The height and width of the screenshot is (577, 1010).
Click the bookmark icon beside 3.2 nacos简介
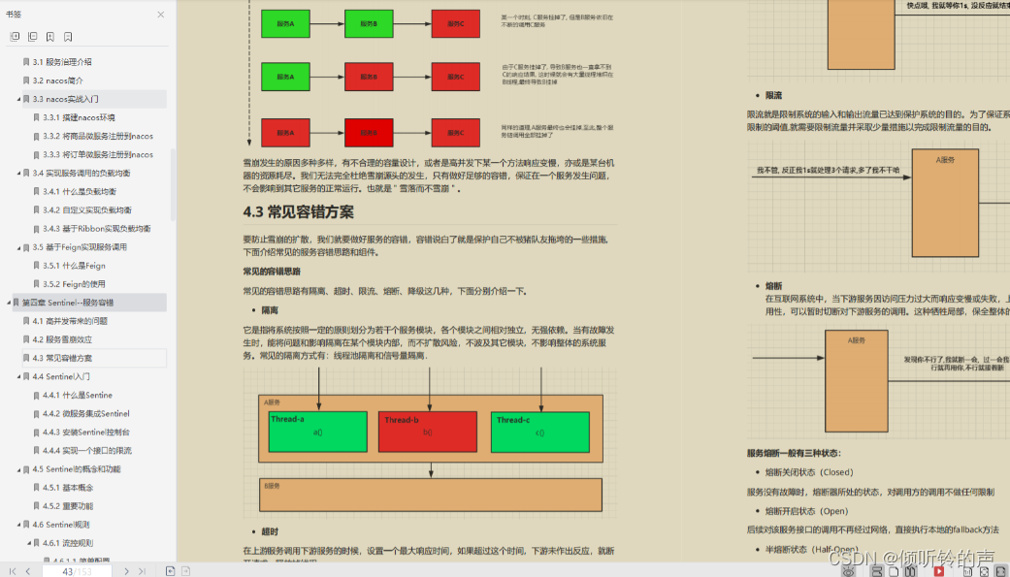[26, 80]
